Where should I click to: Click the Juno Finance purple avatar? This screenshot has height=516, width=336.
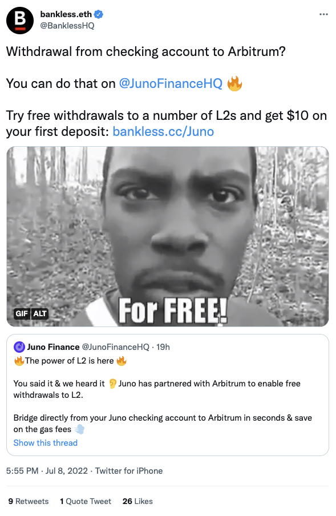point(19,347)
